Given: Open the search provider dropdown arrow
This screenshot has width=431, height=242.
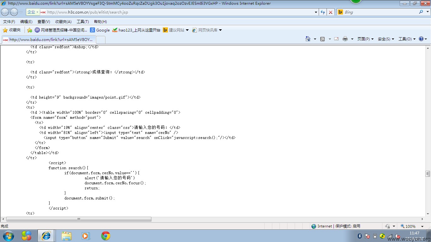Looking at the screenshot, I should pos(427,12).
